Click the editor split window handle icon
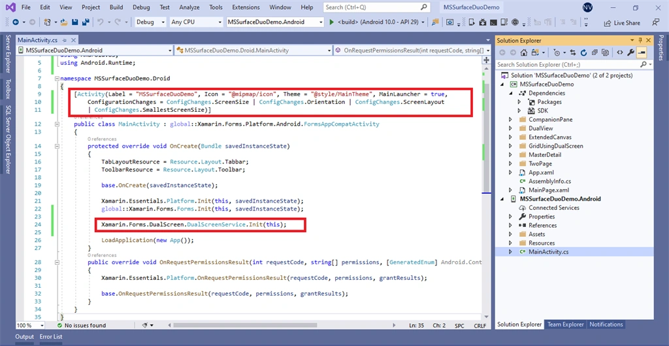Image resolution: width=669 pixels, height=346 pixels. (486, 60)
